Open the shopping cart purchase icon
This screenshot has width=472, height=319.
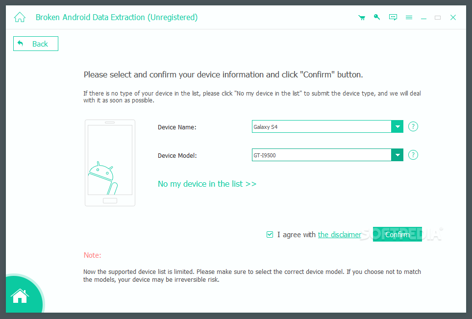pyautogui.click(x=362, y=18)
